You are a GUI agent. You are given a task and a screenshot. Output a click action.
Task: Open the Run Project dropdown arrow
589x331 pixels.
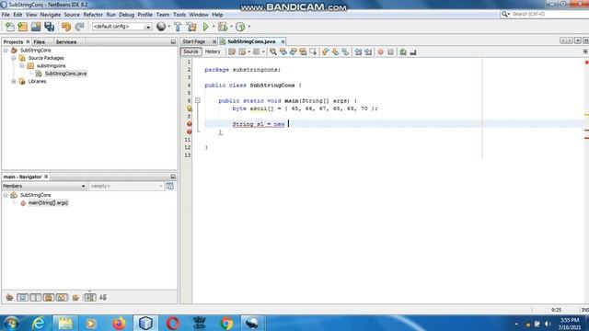(214, 27)
